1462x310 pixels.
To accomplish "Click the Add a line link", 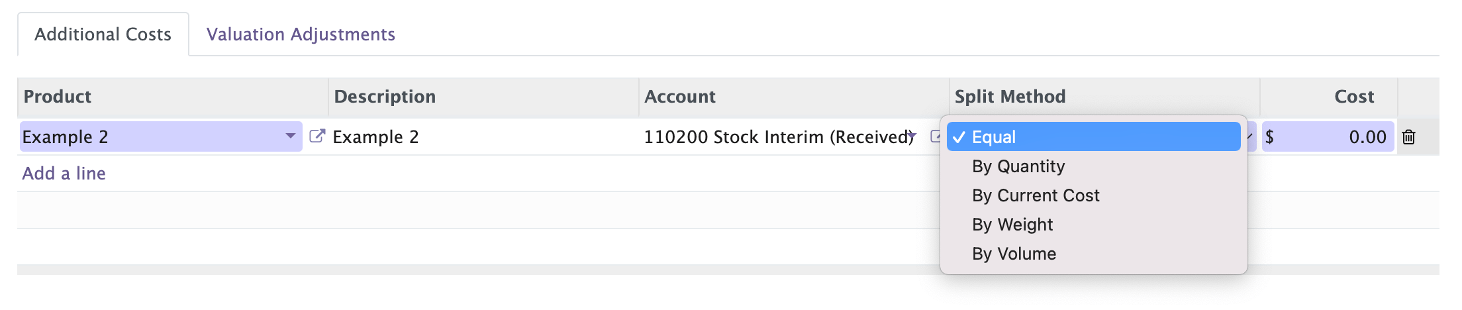I will pyautogui.click(x=64, y=174).
